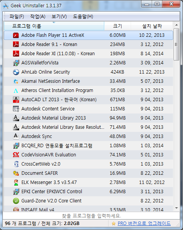
Task: Click the star icon beside PRO upgrade link
Action: point(113,223)
